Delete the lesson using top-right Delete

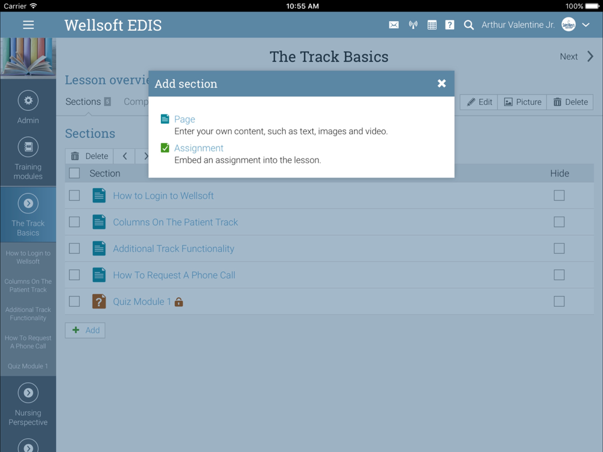tap(570, 102)
